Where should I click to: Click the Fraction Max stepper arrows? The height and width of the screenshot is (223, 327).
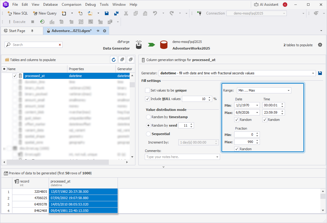pyautogui.click(x=257, y=142)
